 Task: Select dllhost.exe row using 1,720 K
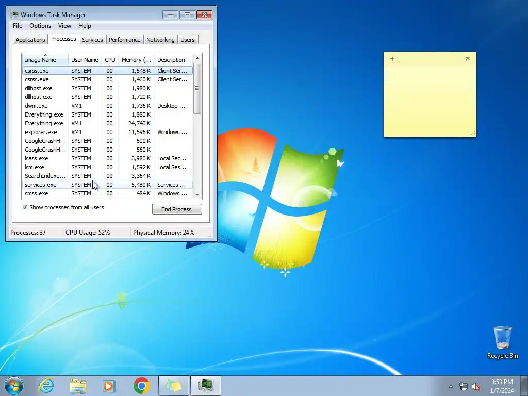(107, 97)
